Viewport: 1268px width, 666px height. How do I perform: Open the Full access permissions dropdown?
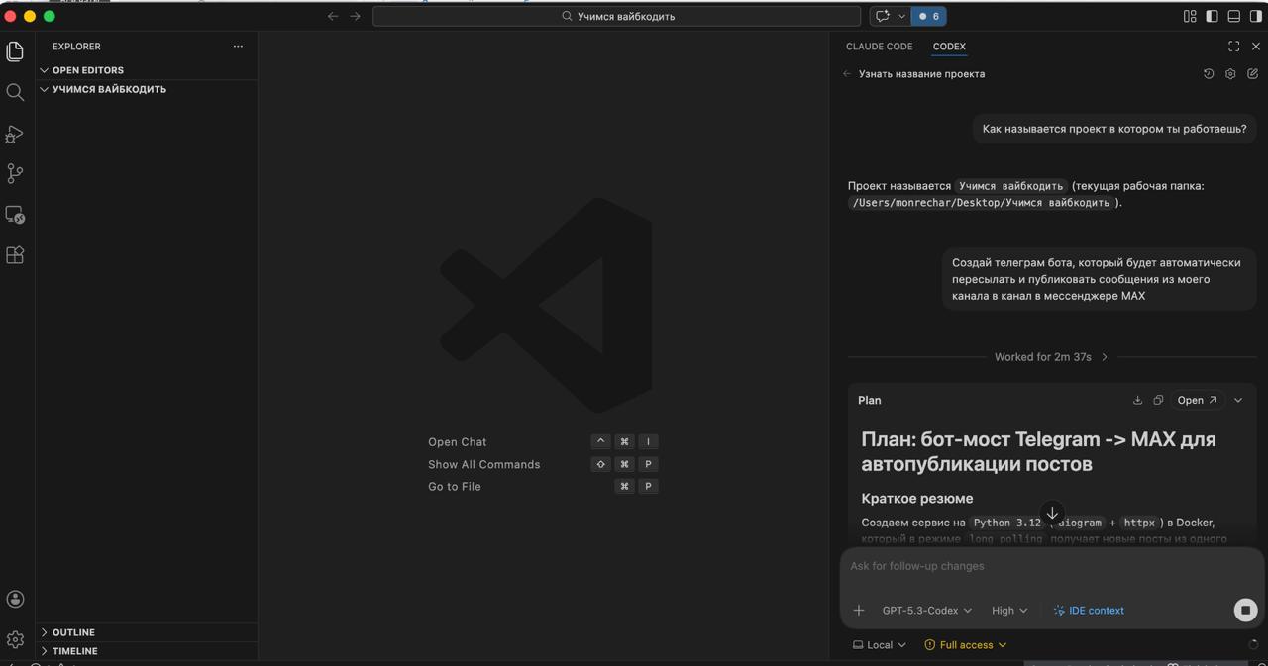click(x=966, y=645)
